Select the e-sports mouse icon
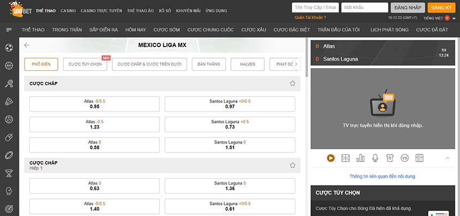 point(9,137)
